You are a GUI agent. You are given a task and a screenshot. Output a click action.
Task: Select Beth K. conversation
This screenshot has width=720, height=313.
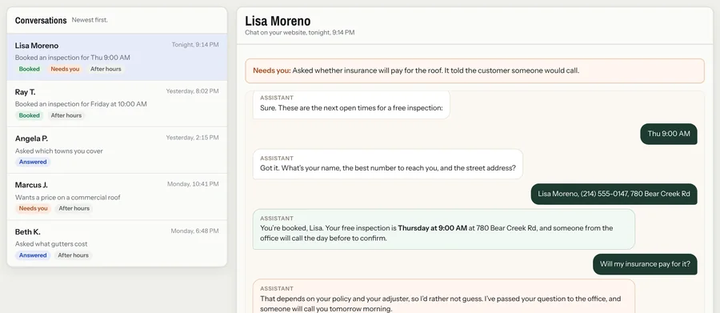point(117,243)
